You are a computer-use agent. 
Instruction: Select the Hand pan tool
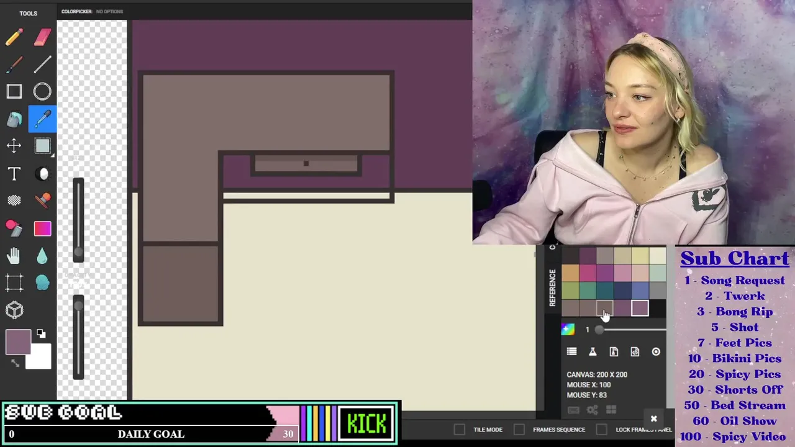pos(14,255)
